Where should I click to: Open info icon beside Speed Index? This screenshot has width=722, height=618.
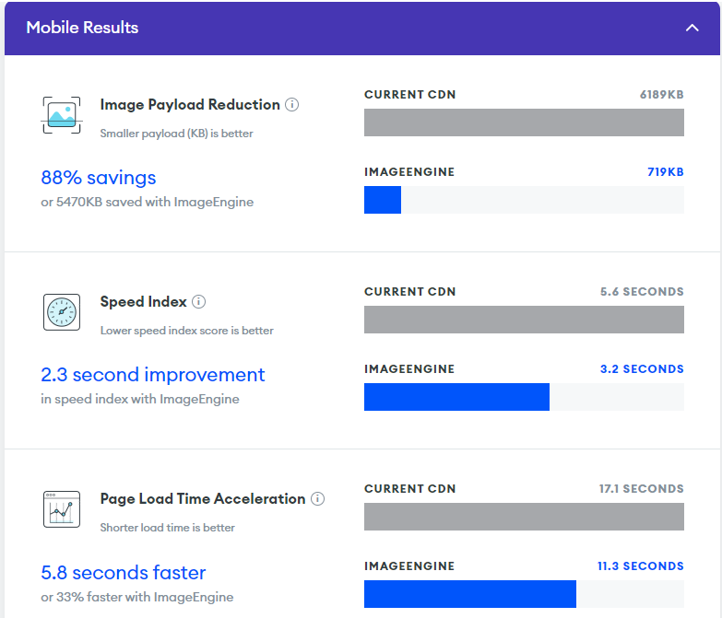tap(198, 302)
